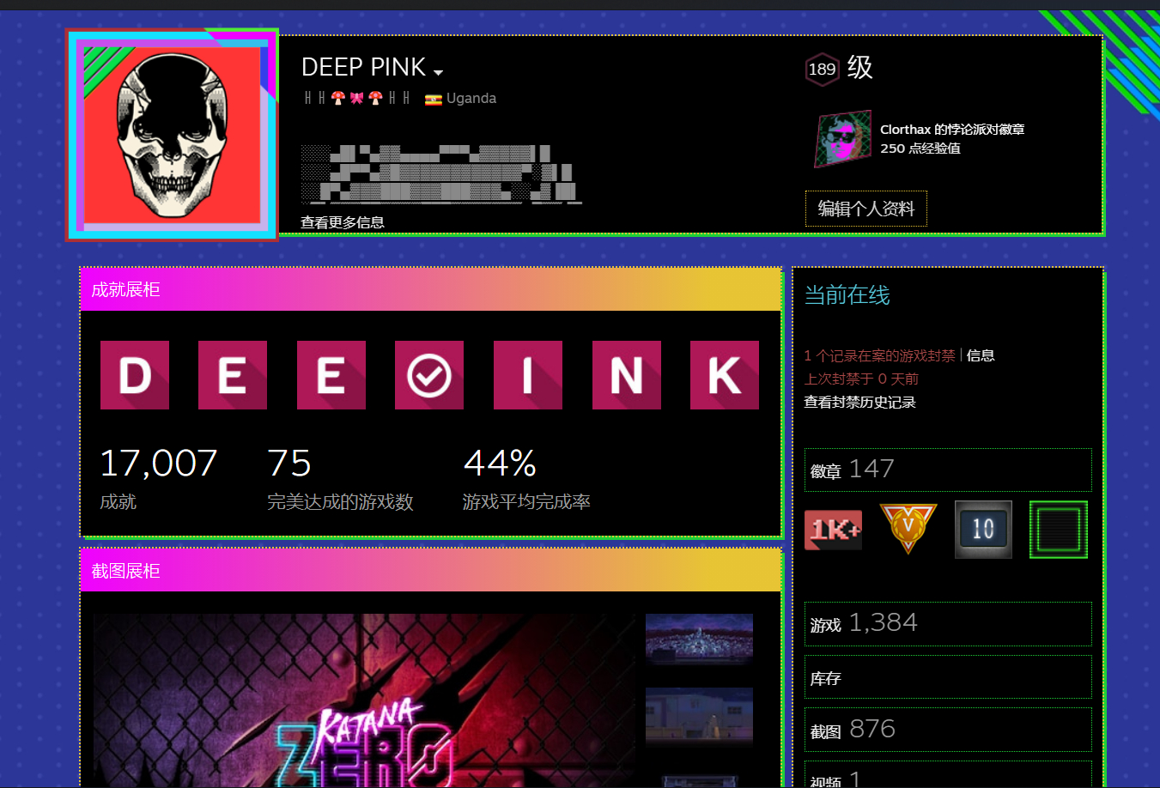
Task: Click the Uganda flag icon
Action: (x=434, y=99)
